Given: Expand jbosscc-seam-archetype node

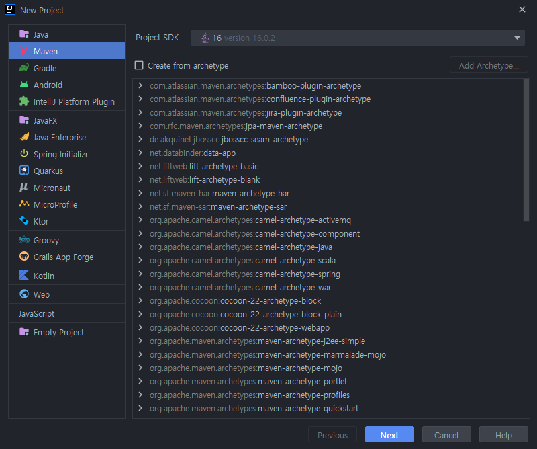Looking at the screenshot, I should (140, 139).
